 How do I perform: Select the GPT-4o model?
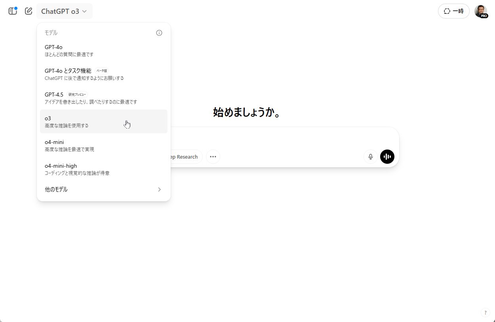coord(104,50)
